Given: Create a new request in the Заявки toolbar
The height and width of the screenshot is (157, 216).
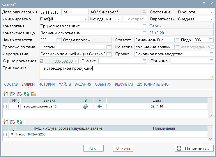Looking at the screenshot, I should coord(6,94).
